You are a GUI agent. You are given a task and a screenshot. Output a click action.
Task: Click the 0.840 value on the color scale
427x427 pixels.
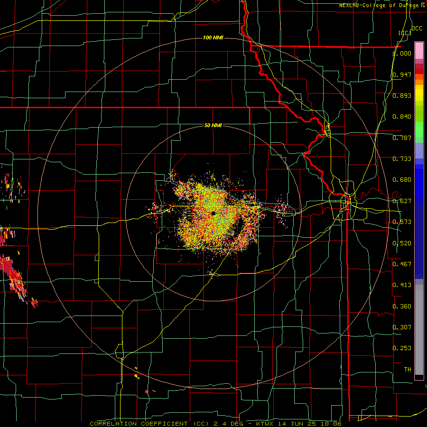point(402,117)
